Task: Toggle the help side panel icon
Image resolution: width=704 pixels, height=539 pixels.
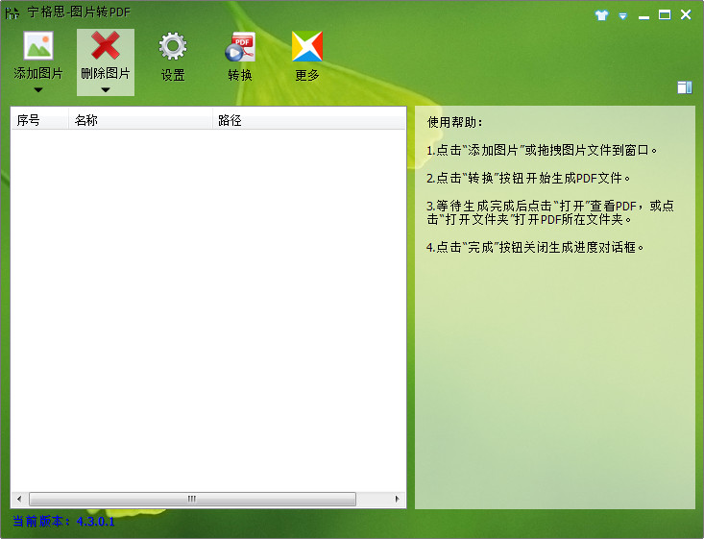Action: click(684, 87)
